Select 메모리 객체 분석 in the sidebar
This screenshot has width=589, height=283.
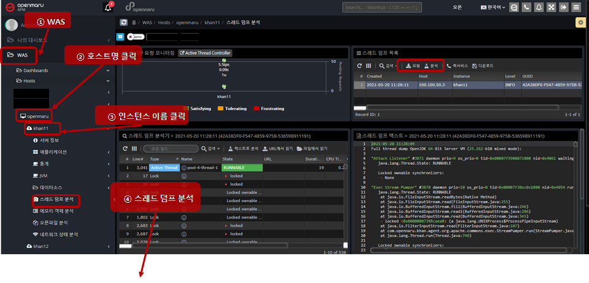pos(56,211)
